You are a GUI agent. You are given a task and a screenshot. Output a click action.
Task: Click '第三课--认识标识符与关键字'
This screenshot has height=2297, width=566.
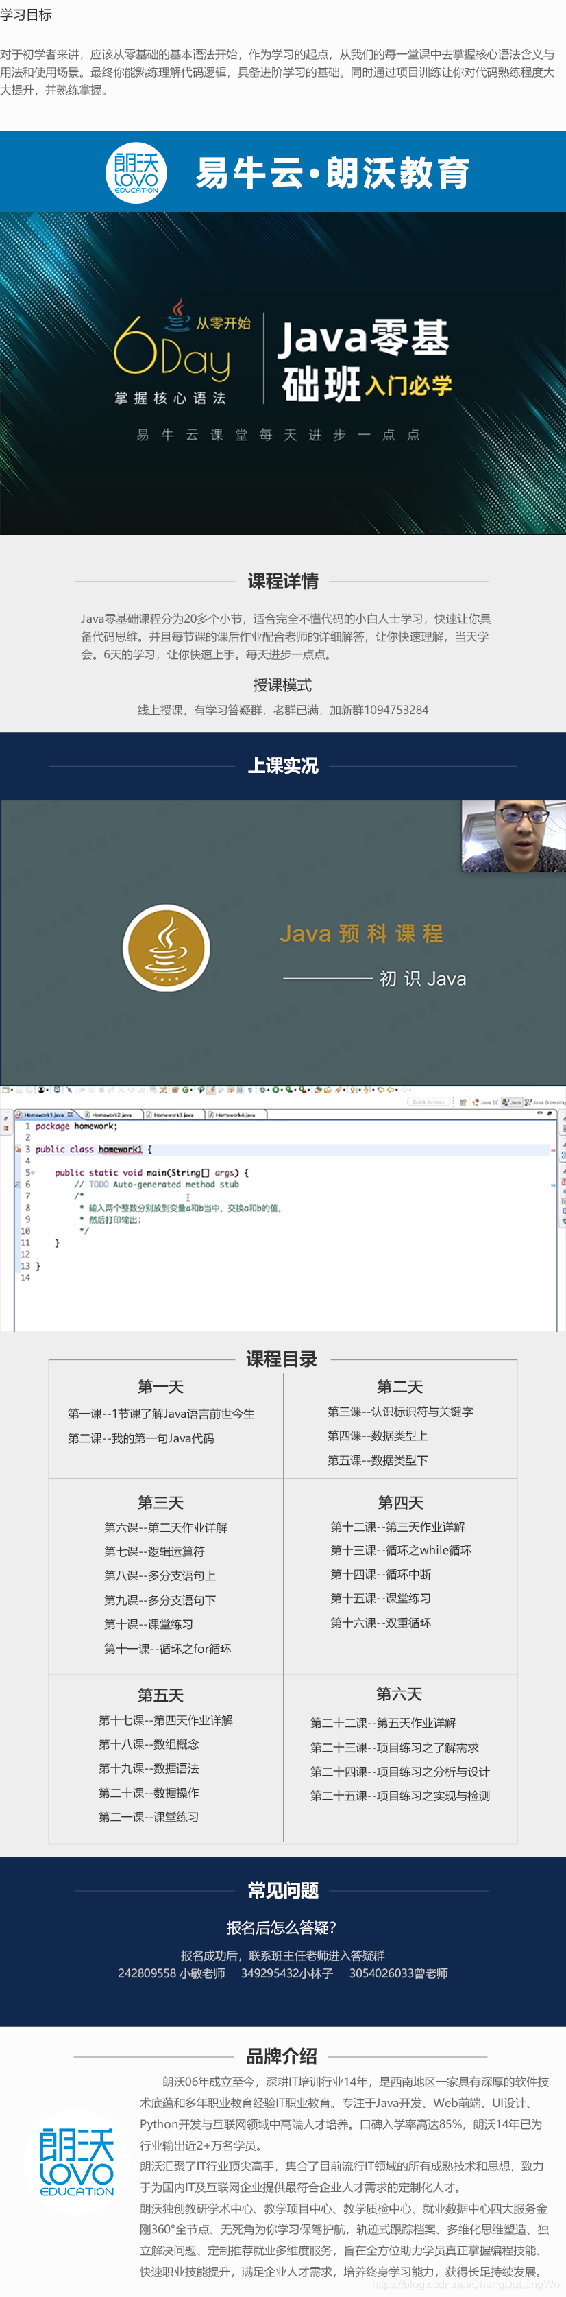tap(400, 1412)
